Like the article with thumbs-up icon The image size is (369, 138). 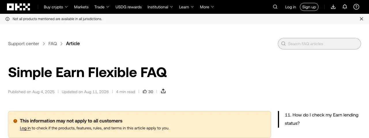click(x=145, y=91)
